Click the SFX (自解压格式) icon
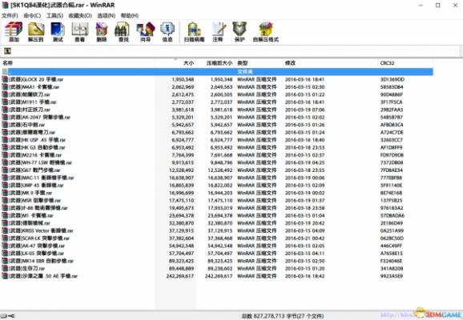 (x=266, y=32)
